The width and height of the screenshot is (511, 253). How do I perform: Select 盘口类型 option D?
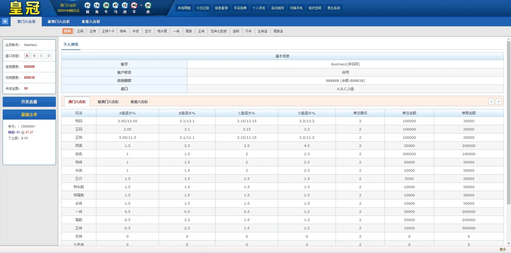coord(49,56)
